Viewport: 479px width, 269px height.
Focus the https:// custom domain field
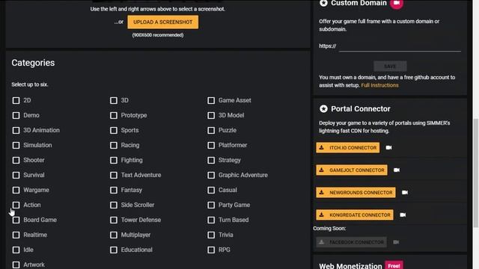[x=400, y=46]
